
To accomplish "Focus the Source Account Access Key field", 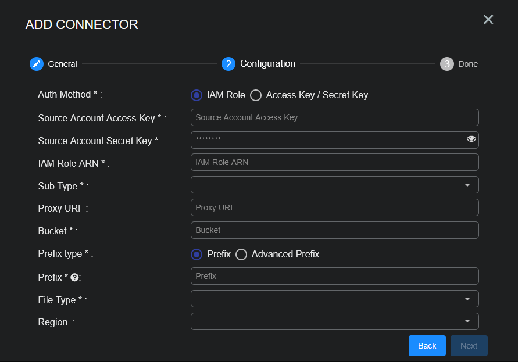I will tap(334, 117).
